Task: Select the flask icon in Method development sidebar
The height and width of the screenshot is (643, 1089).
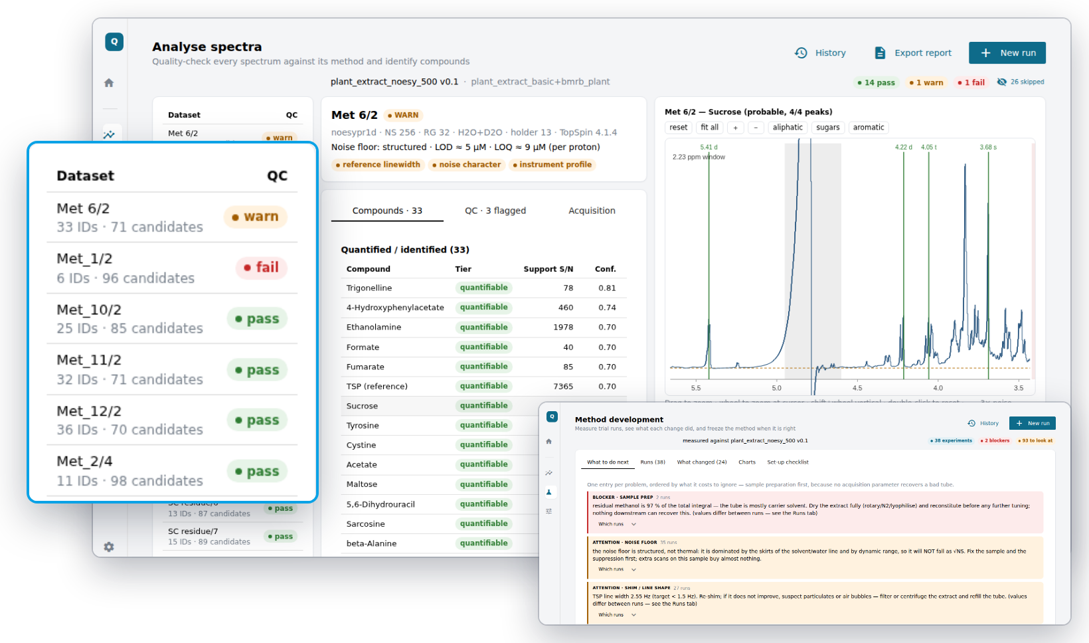Action: [x=548, y=492]
